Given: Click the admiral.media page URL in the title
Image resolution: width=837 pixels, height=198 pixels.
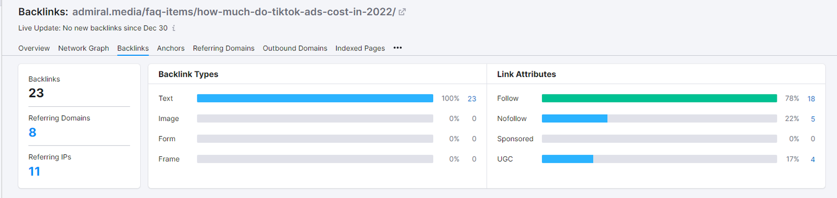Looking at the screenshot, I should [x=234, y=12].
